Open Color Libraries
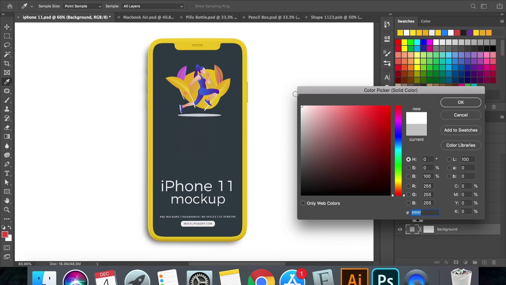The height and width of the screenshot is (285, 506). tap(461, 145)
